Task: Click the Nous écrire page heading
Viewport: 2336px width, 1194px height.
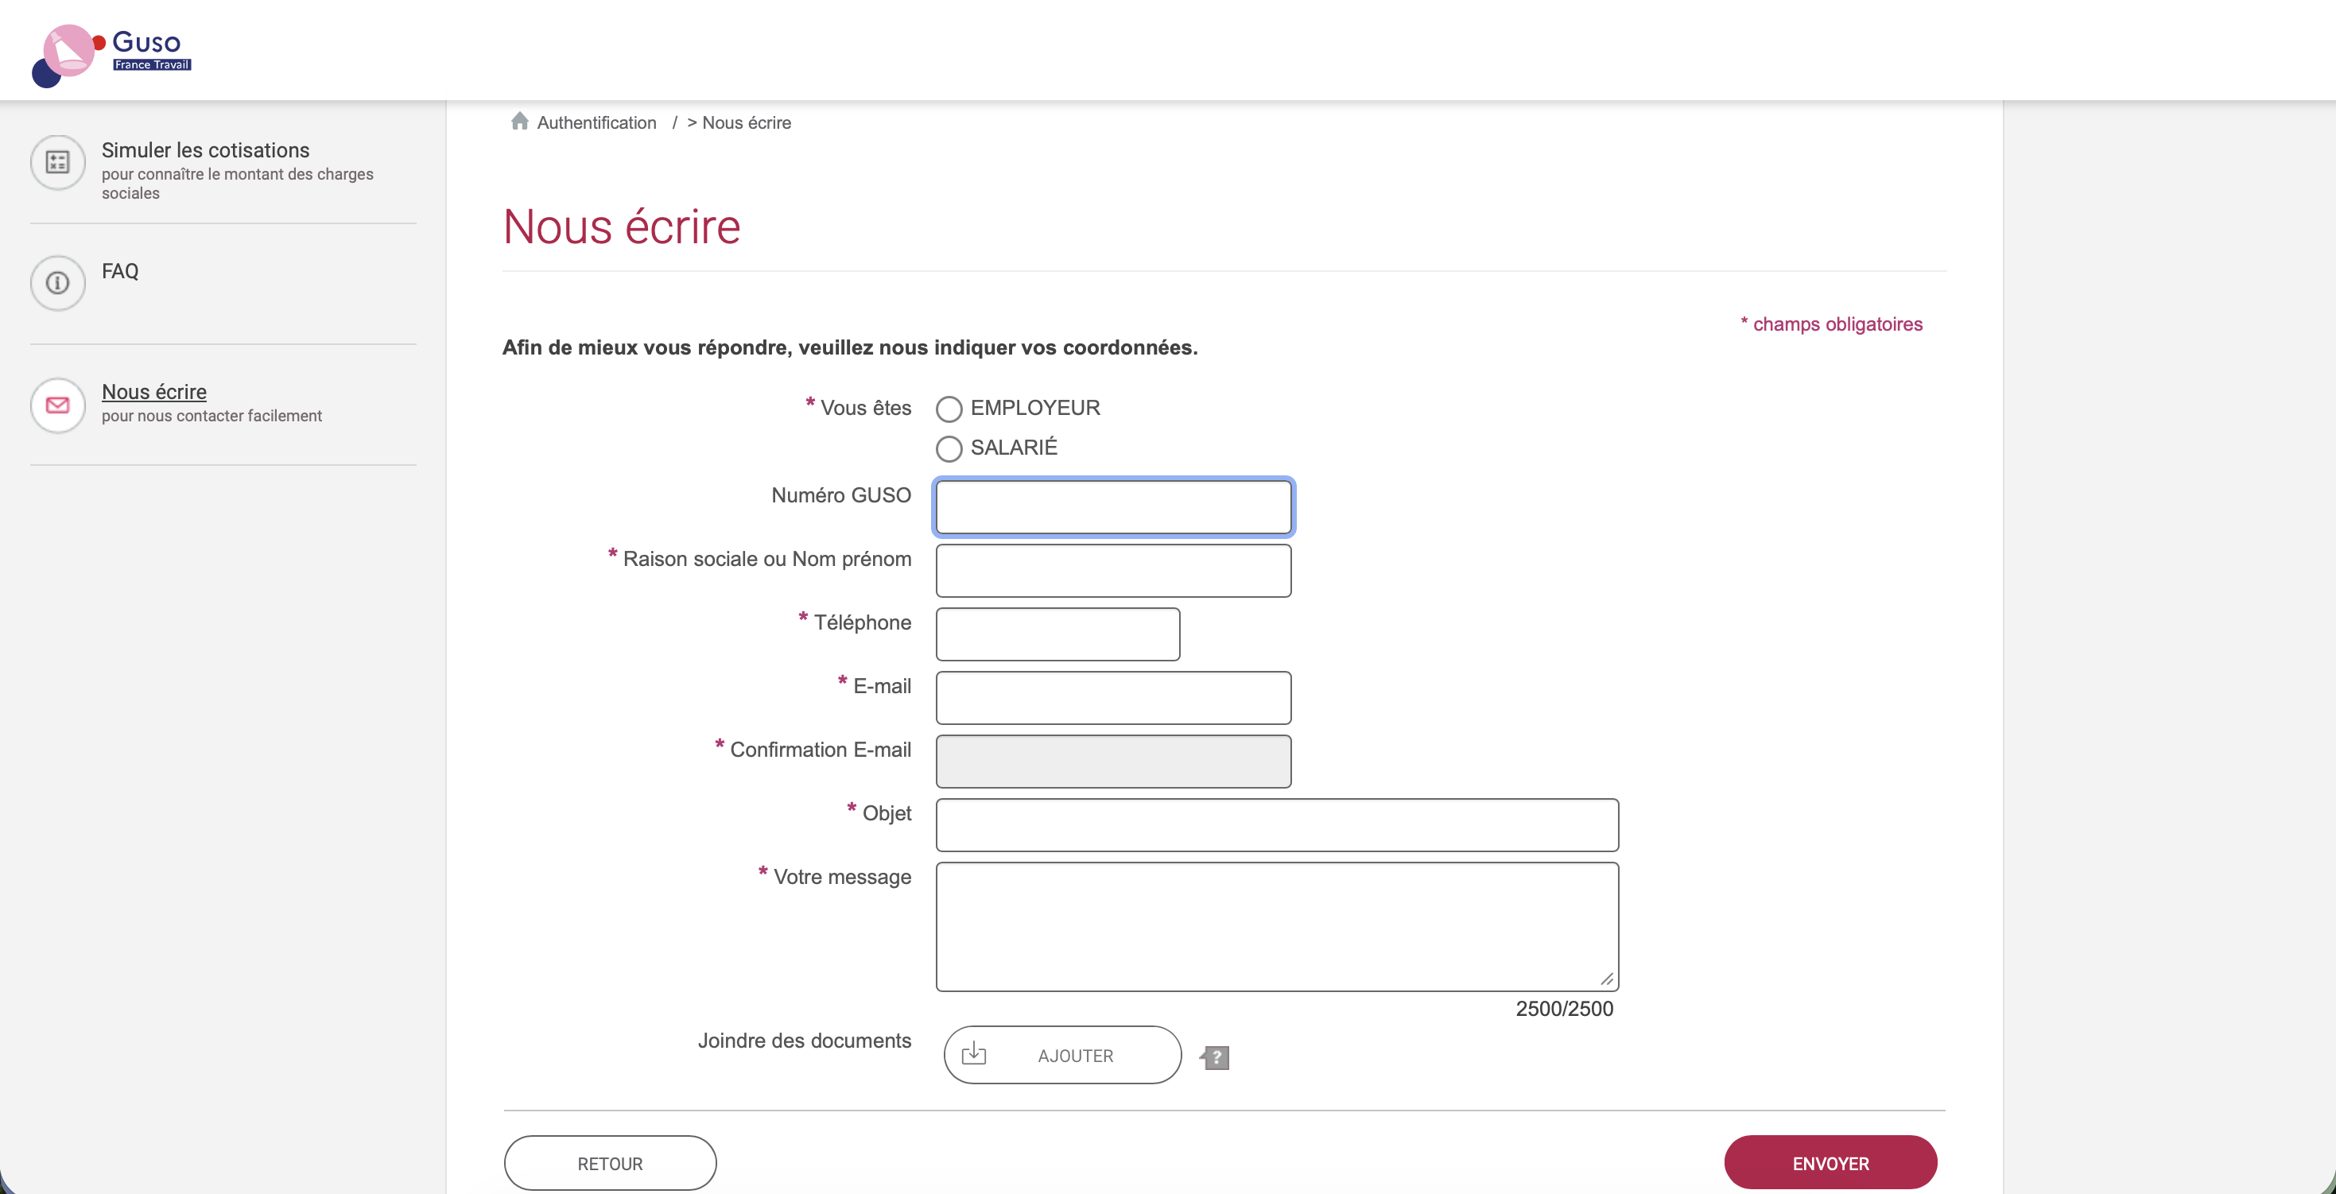Action: (621, 227)
